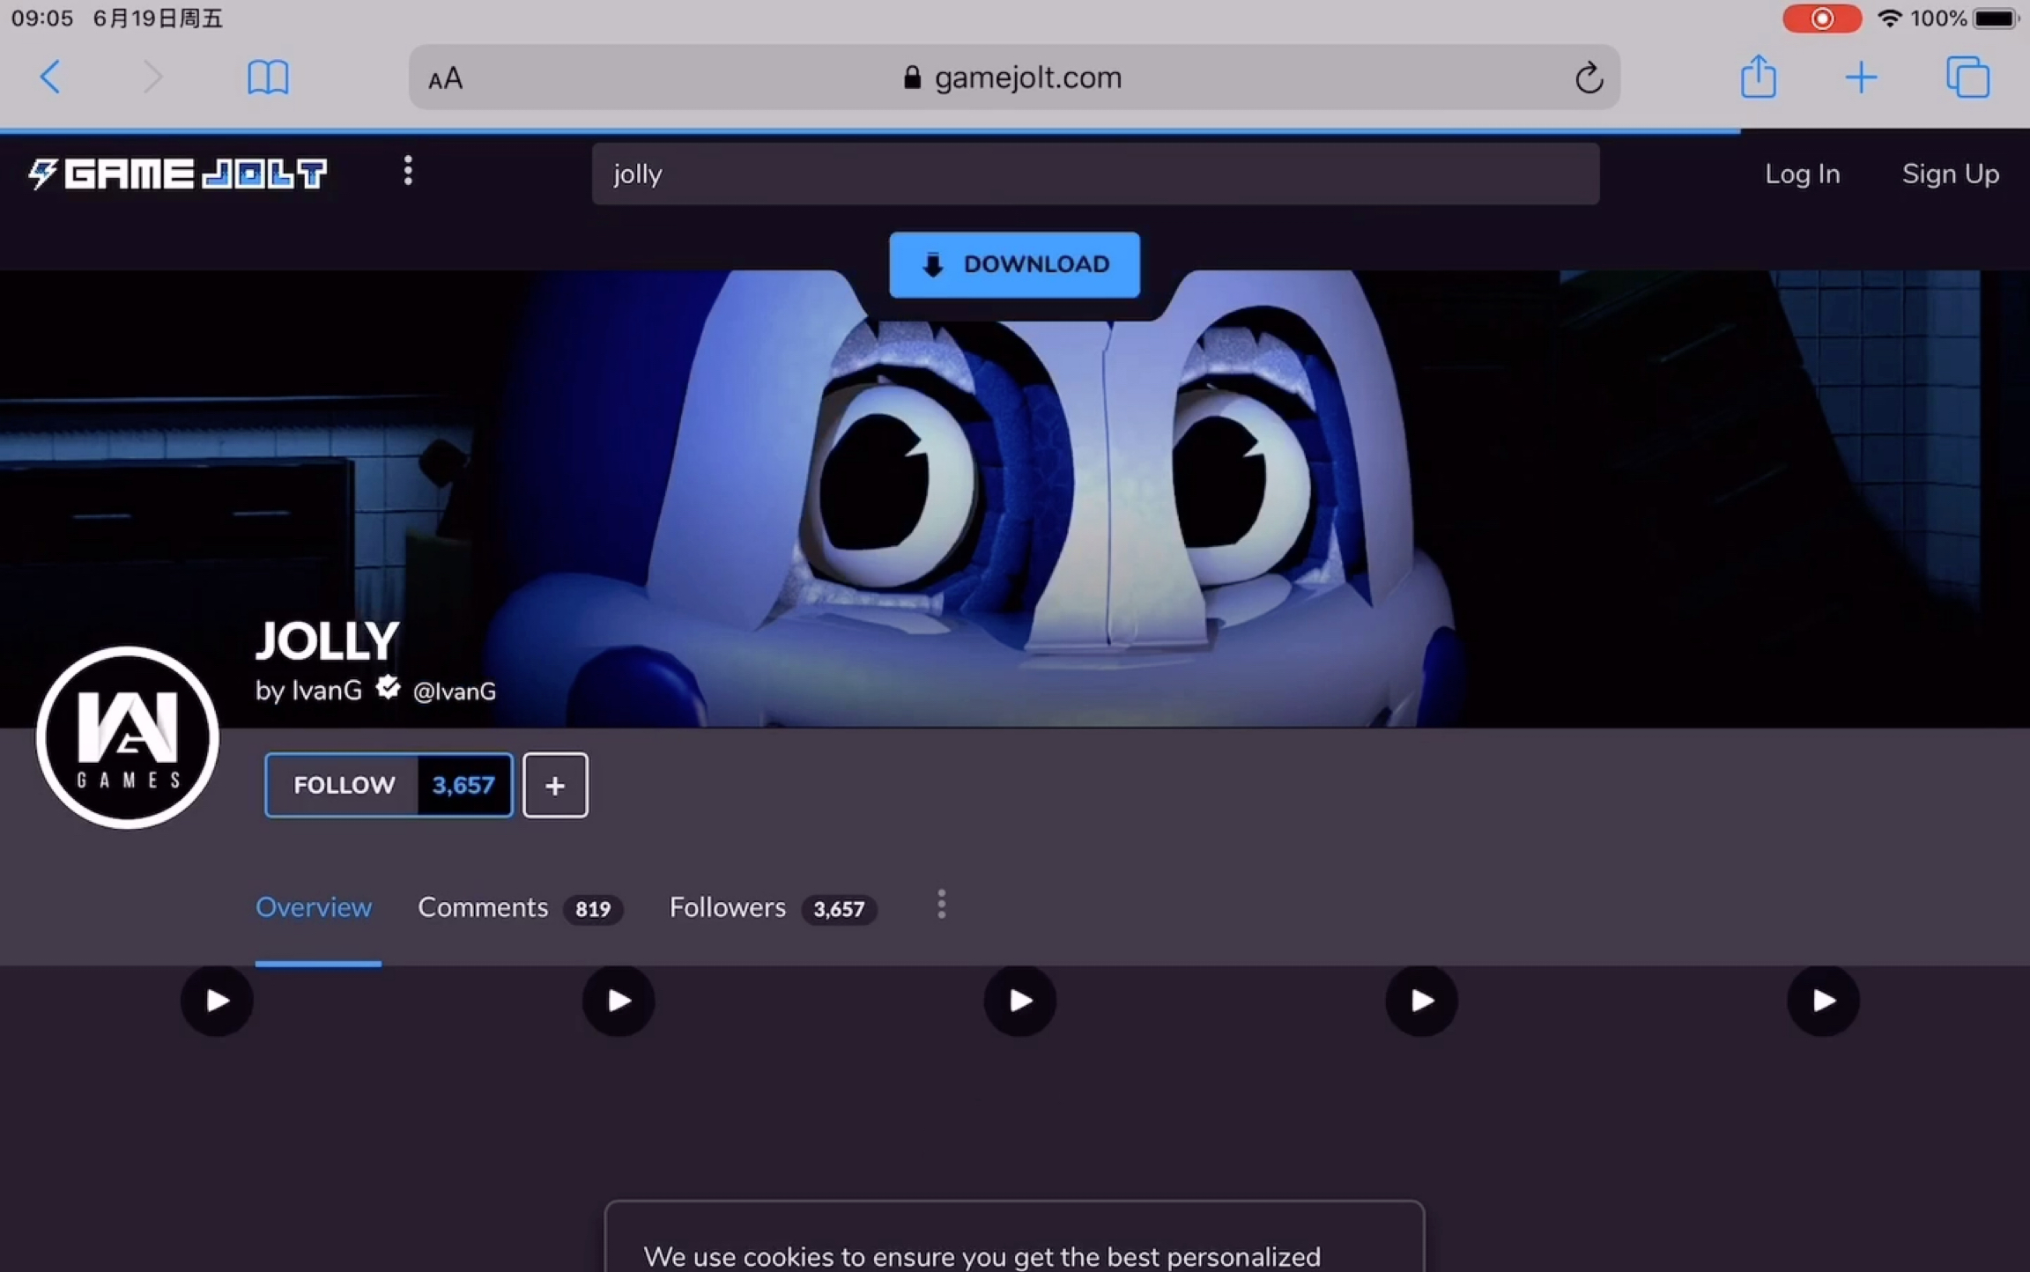Click the Log In link

click(x=1802, y=174)
